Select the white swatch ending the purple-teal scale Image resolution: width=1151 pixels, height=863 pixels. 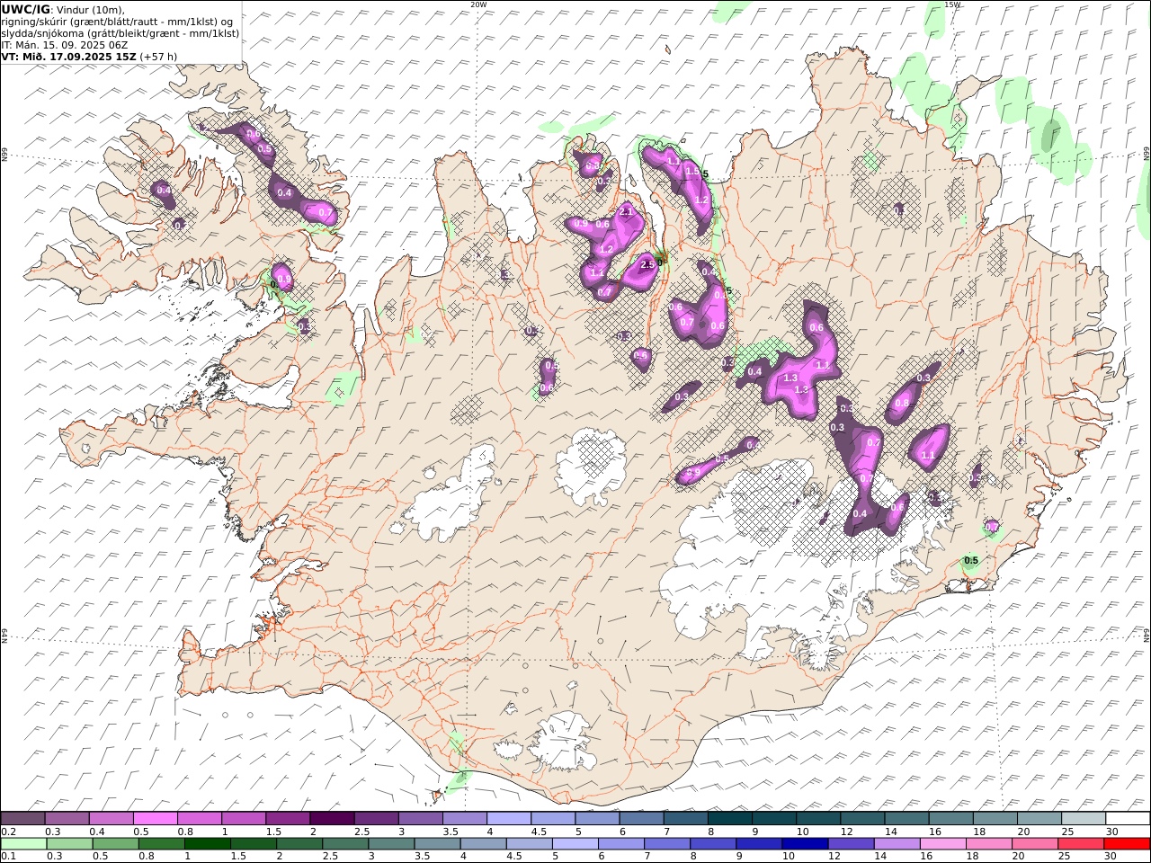coord(1128,818)
